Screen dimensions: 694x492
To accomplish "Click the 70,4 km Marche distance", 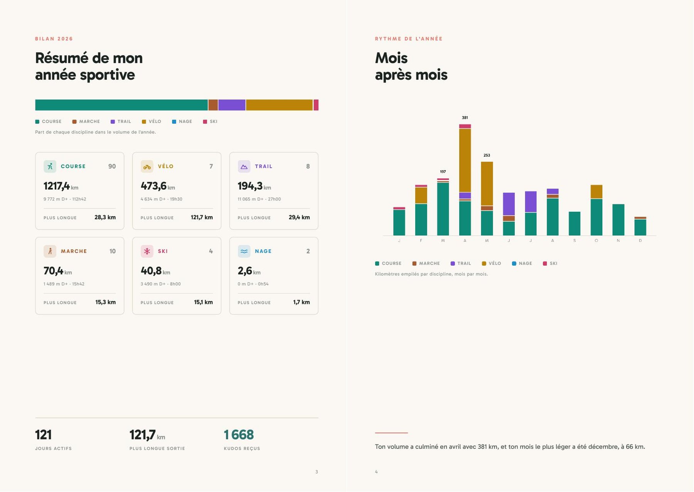I will (58, 271).
